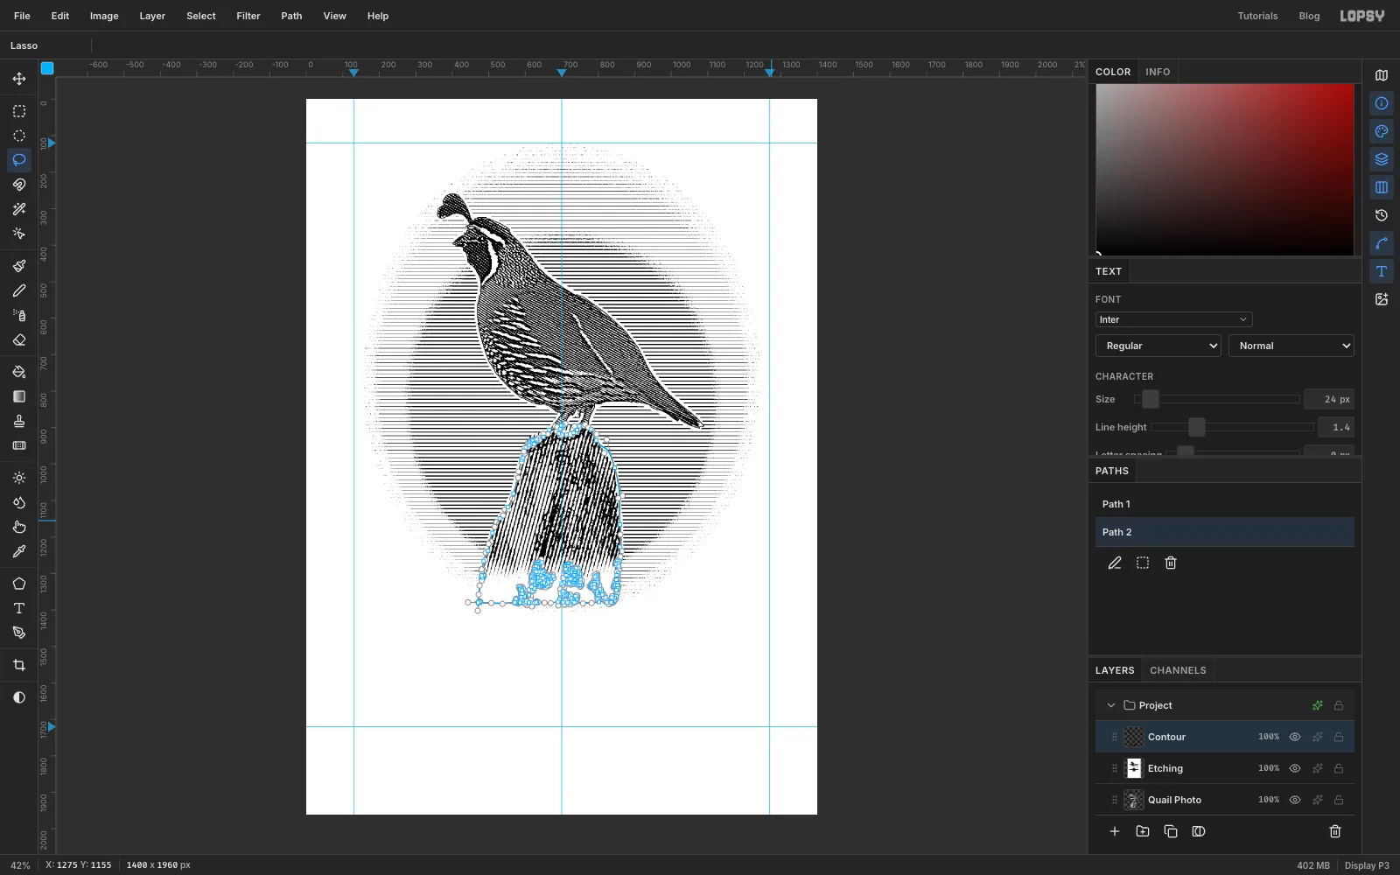Open the Tutorials link
This screenshot has width=1400, height=875.
pyautogui.click(x=1257, y=16)
